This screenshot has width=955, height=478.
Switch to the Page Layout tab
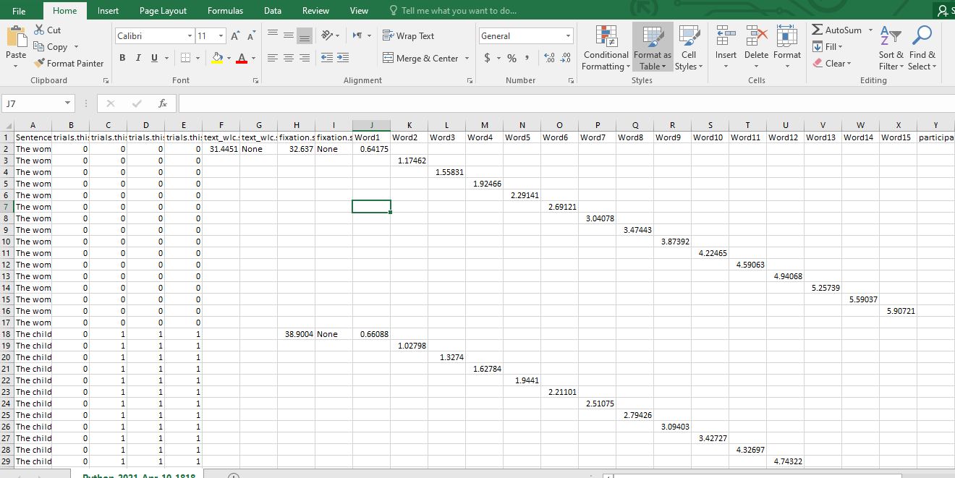(x=163, y=11)
